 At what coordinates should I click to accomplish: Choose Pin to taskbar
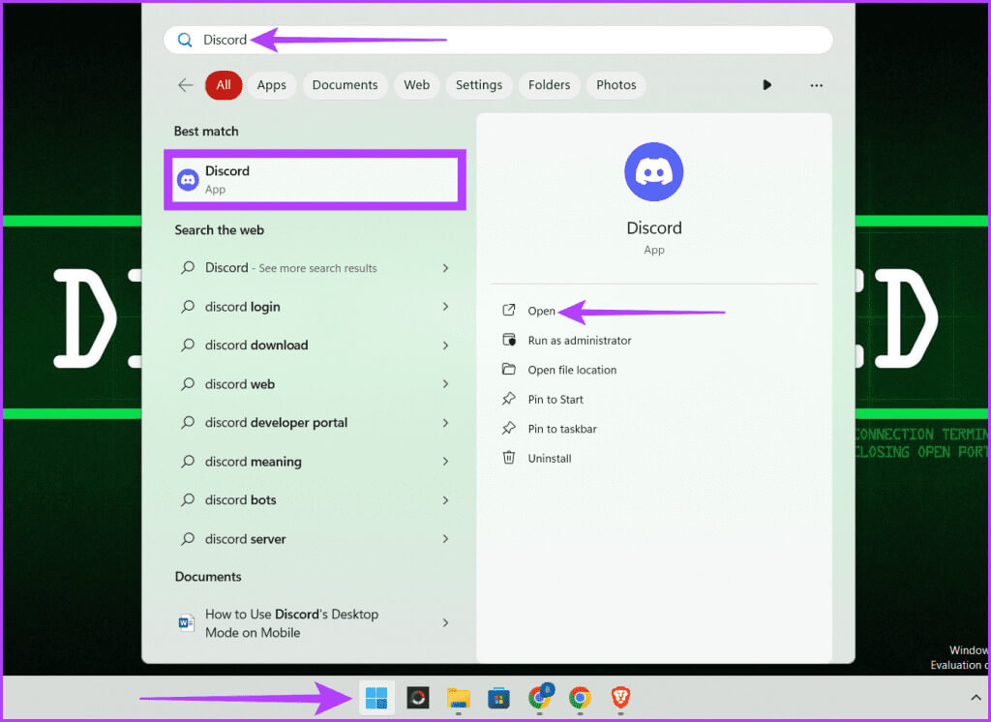(562, 429)
